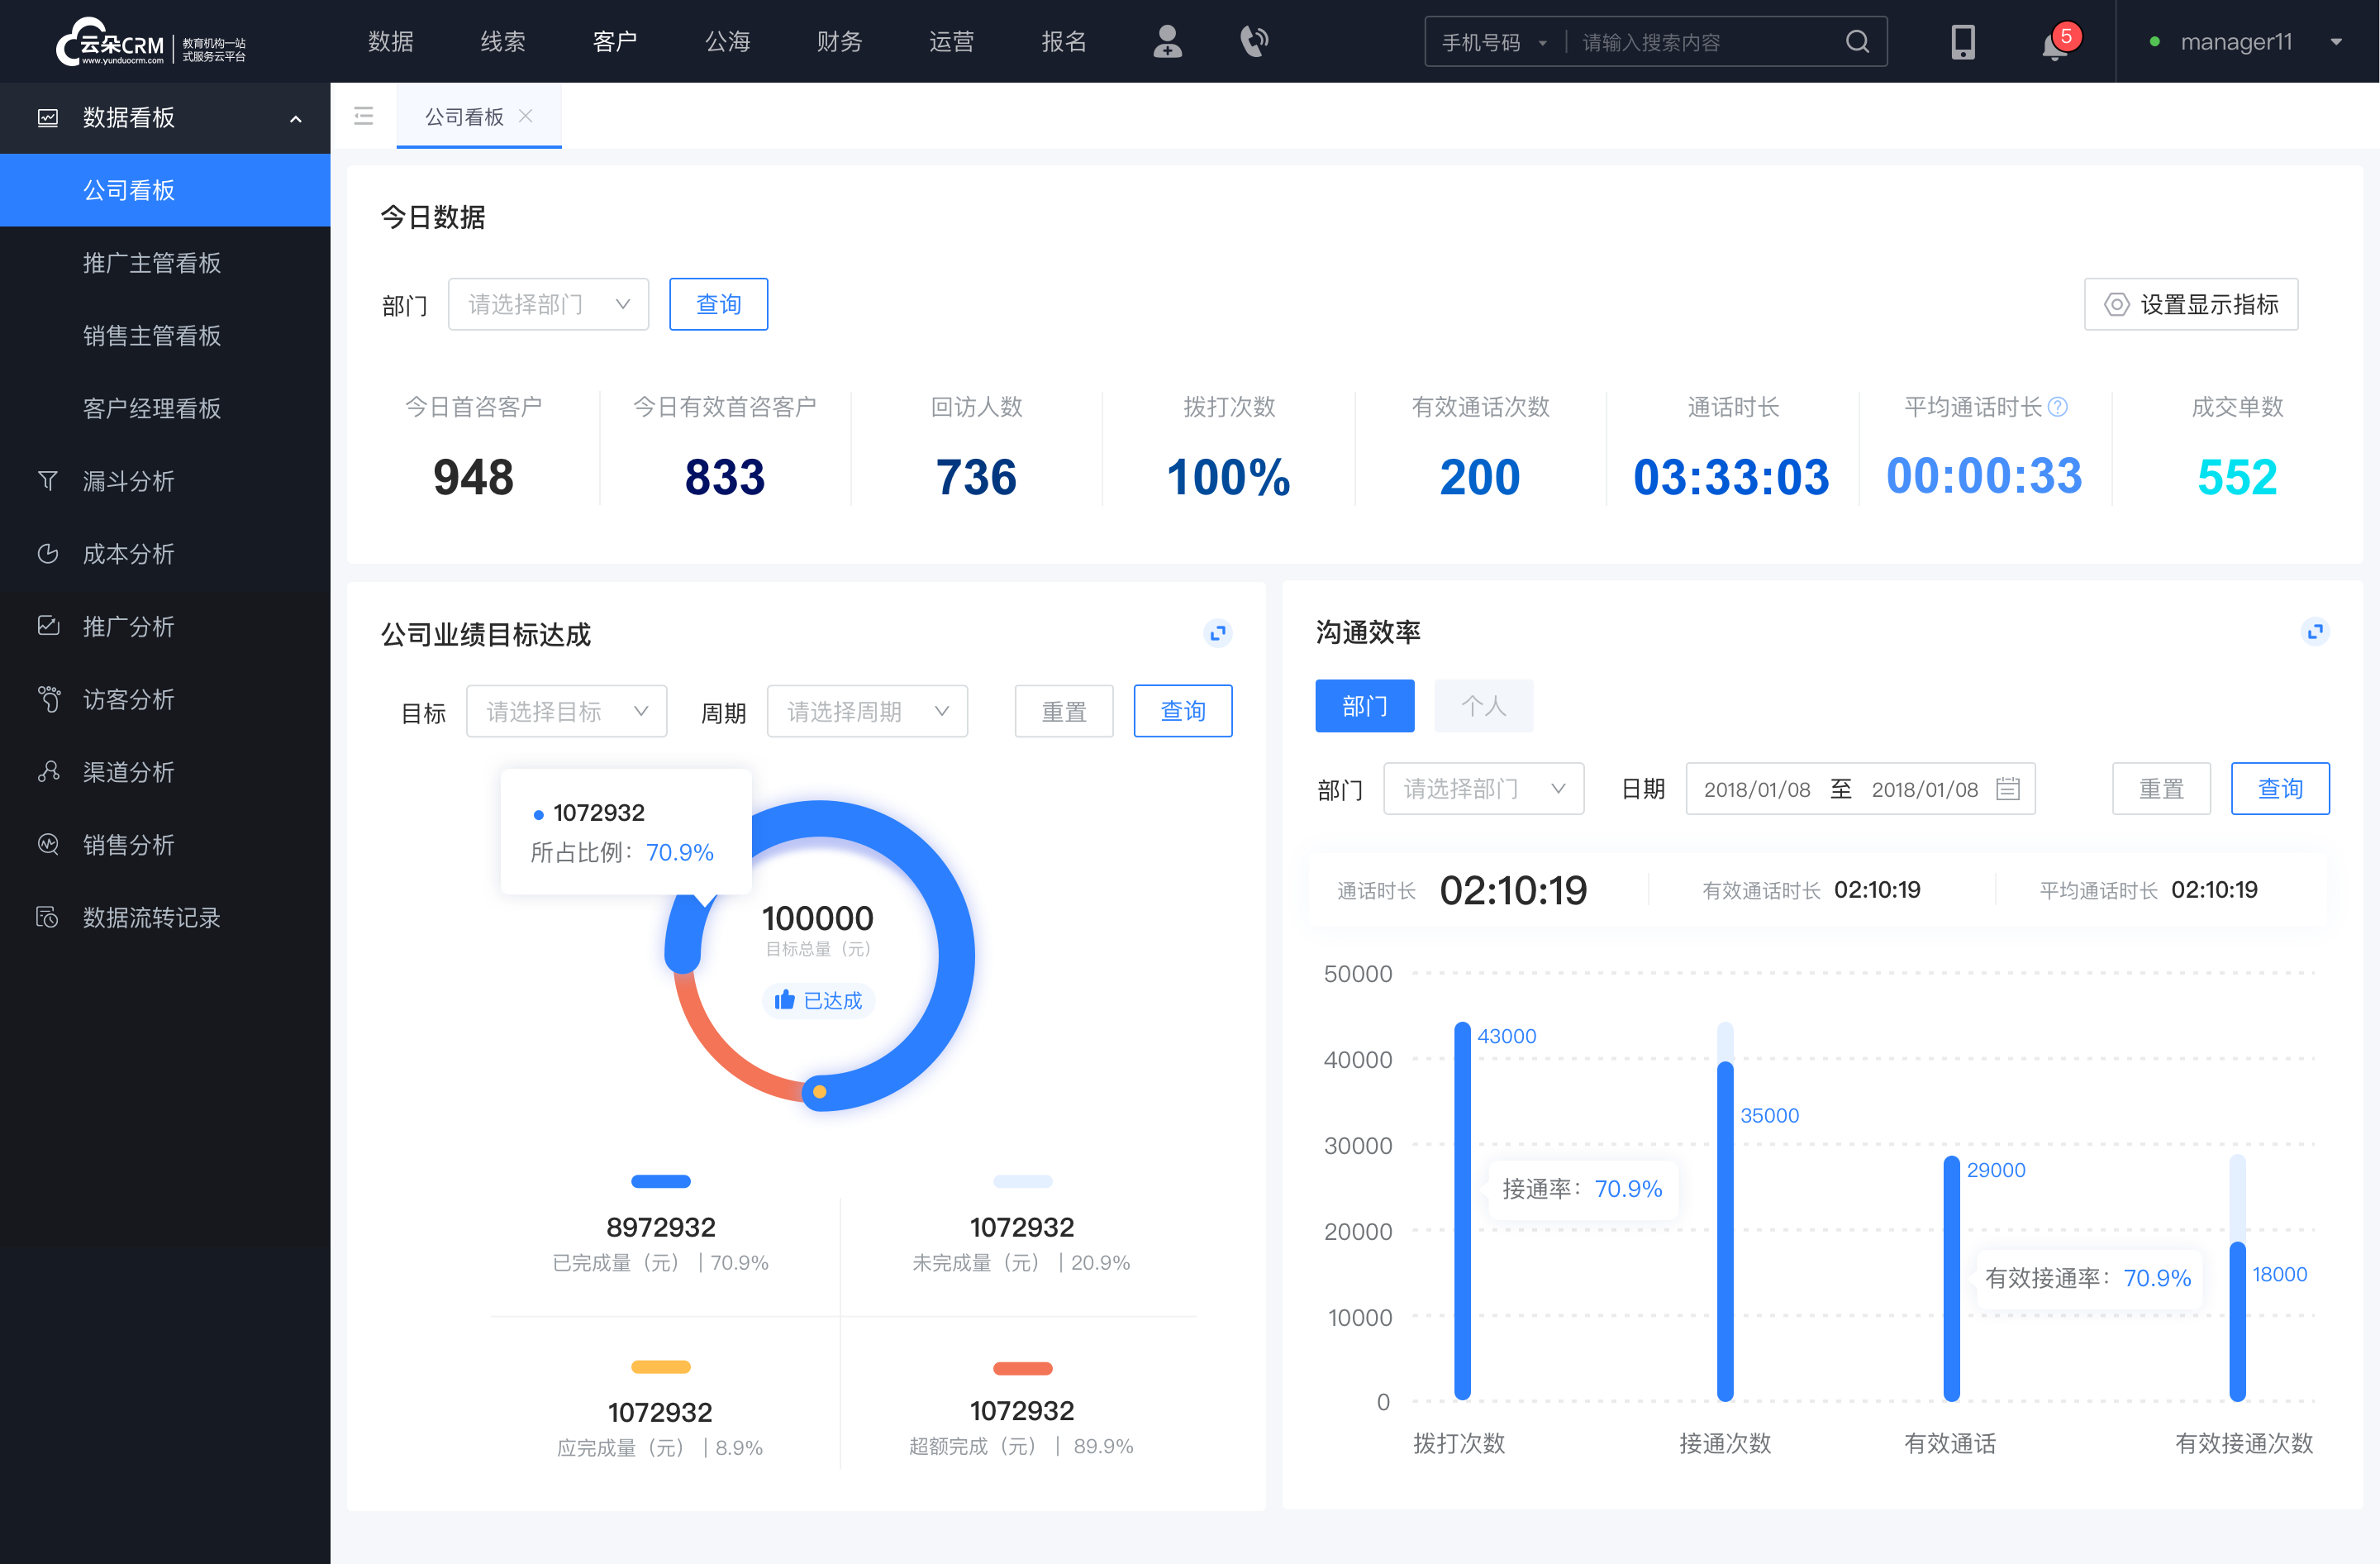Open the 报名 registration menu item
Viewport: 2380px width, 1564px height.
tap(1075, 38)
